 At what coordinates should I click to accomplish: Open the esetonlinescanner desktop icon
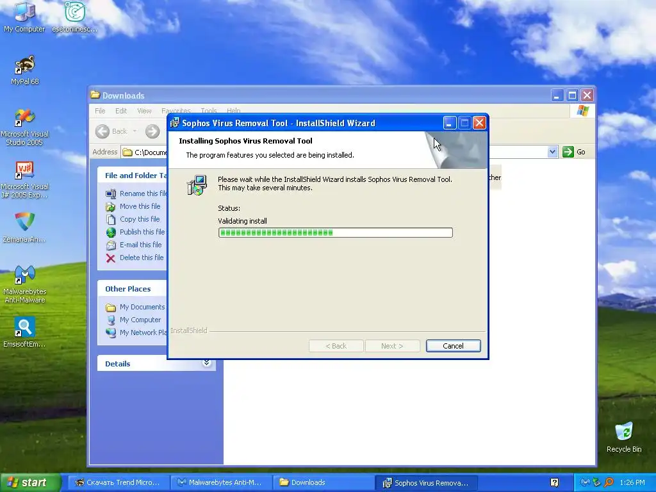point(74,17)
